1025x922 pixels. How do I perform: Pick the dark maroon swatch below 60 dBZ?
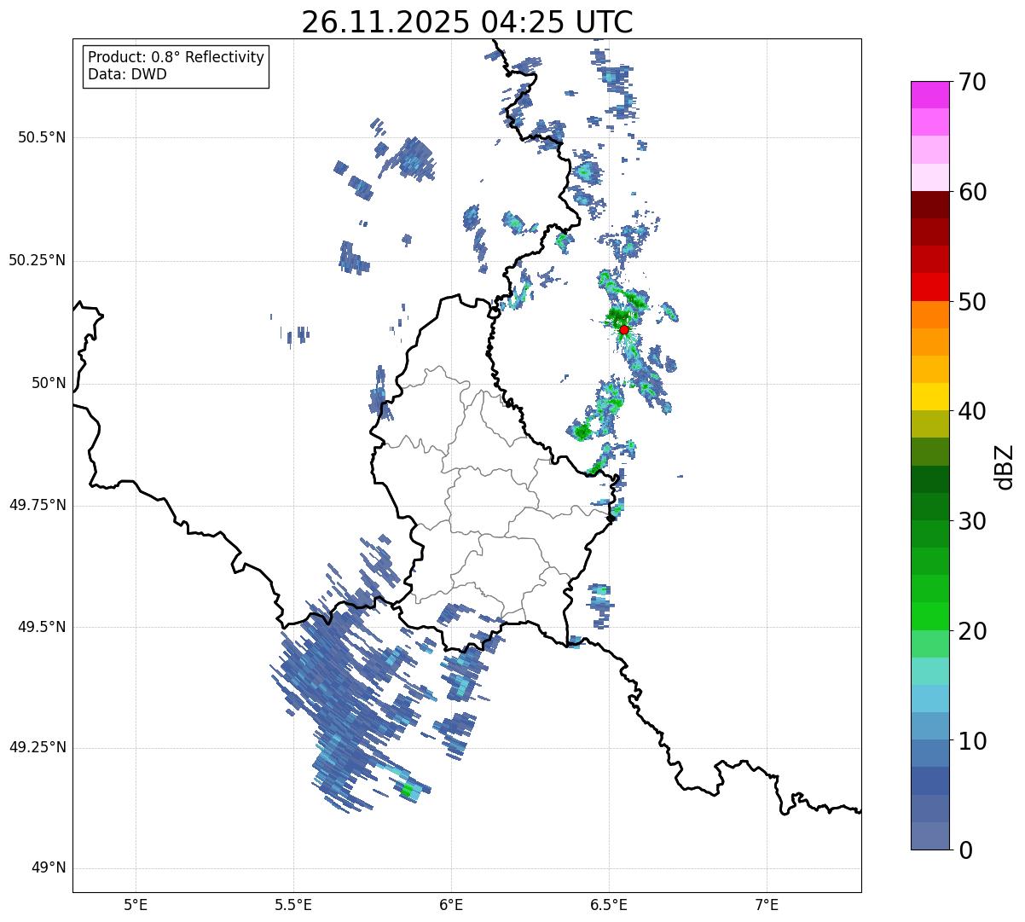click(x=929, y=205)
